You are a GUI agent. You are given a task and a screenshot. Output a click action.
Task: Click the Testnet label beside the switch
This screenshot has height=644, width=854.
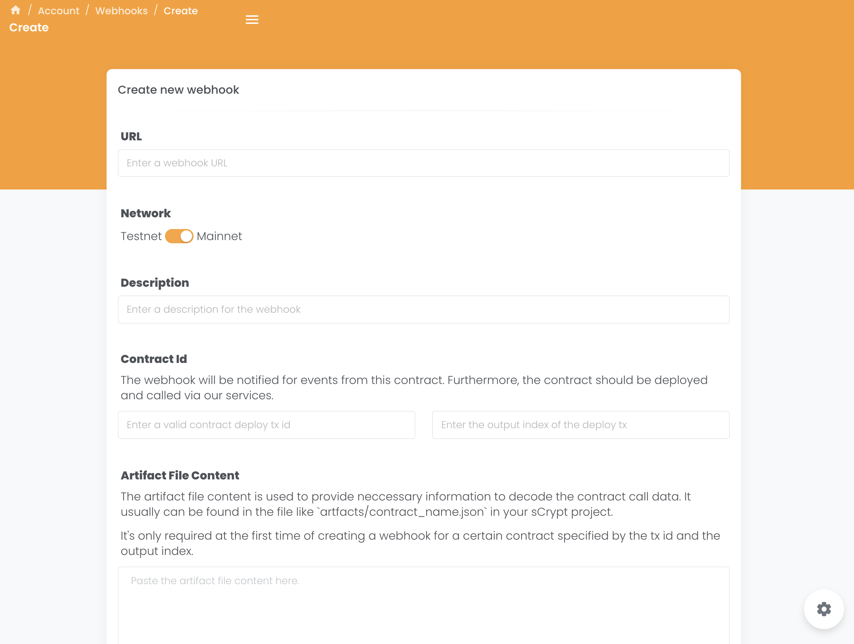(x=141, y=236)
